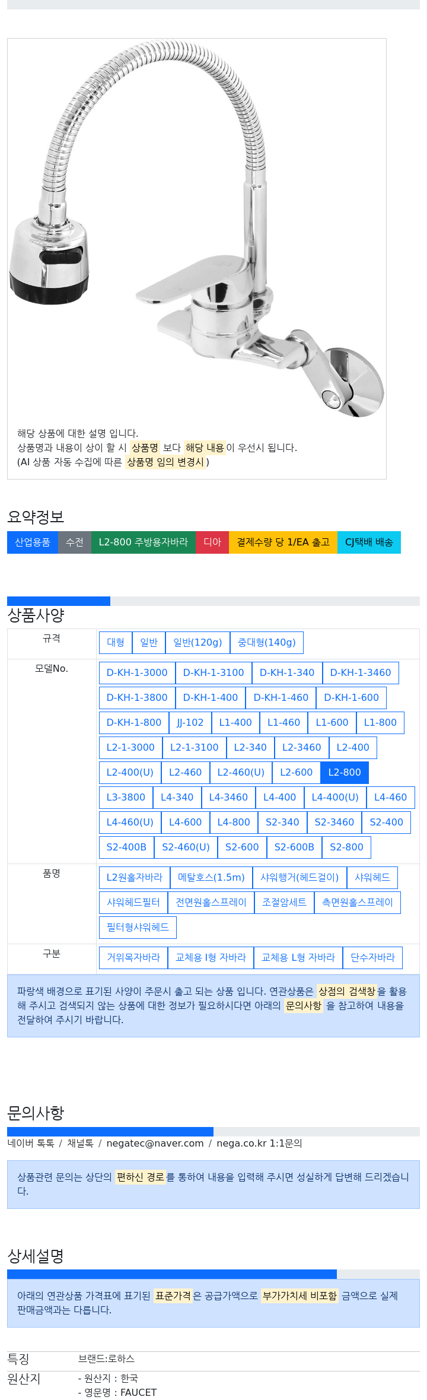The image size is (427, 1400).
Task: Select the highlighted L2-800 model
Action: tap(345, 773)
